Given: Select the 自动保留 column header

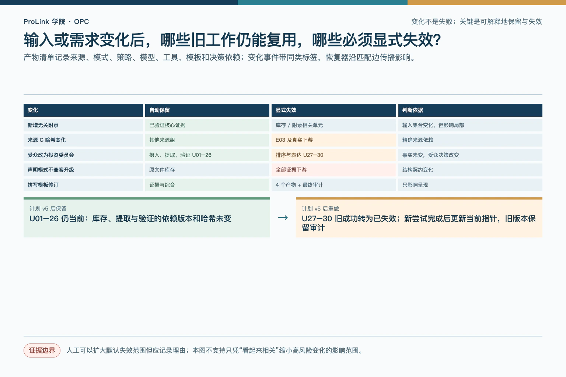Looking at the screenshot, I should (x=207, y=110).
